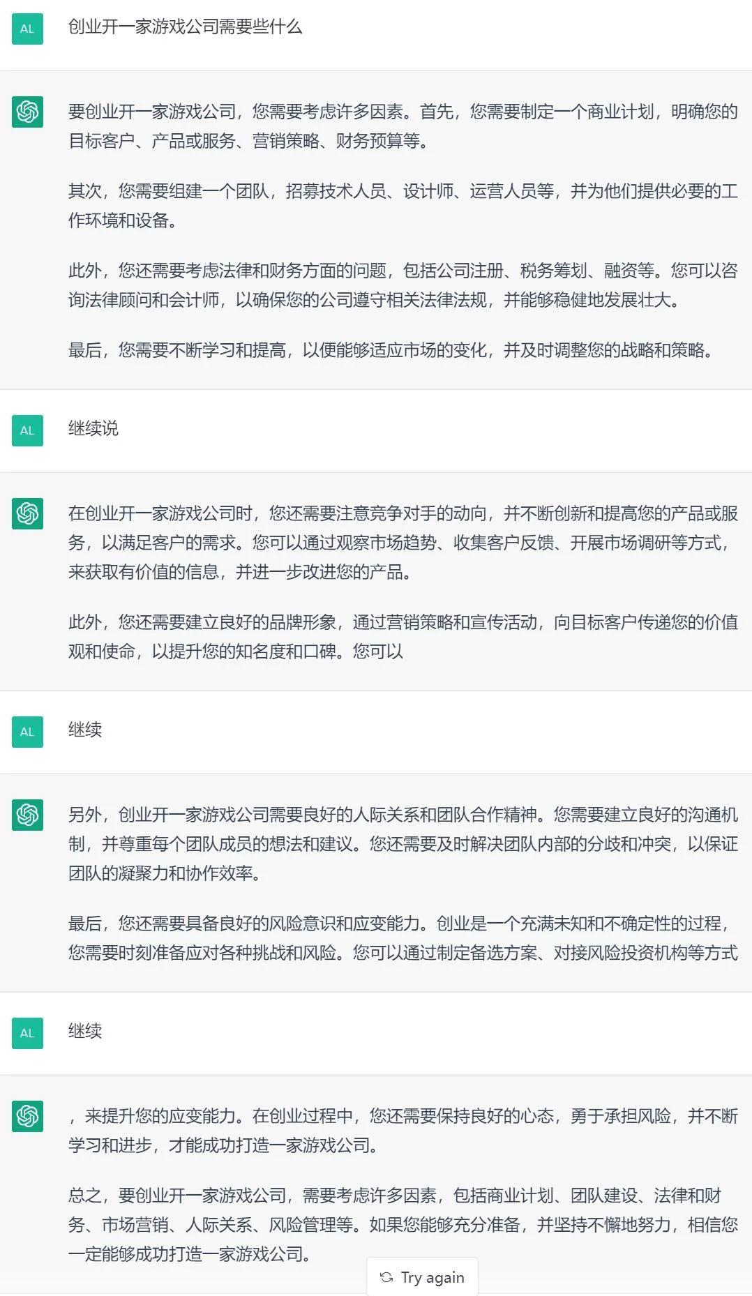
Task: Click the AL avatar beside the '继续说' message
Action: point(27,430)
